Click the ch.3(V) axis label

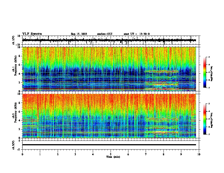tap(14, 145)
